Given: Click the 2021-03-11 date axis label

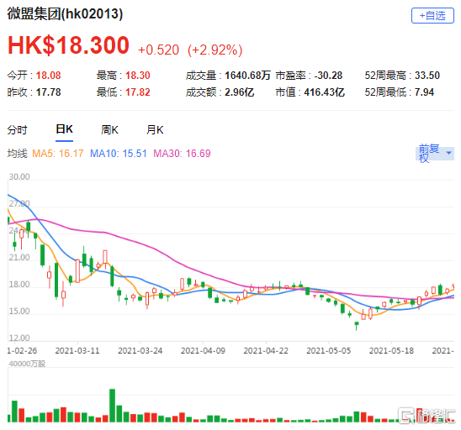Looking at the screenshot, I should [77, 350].
